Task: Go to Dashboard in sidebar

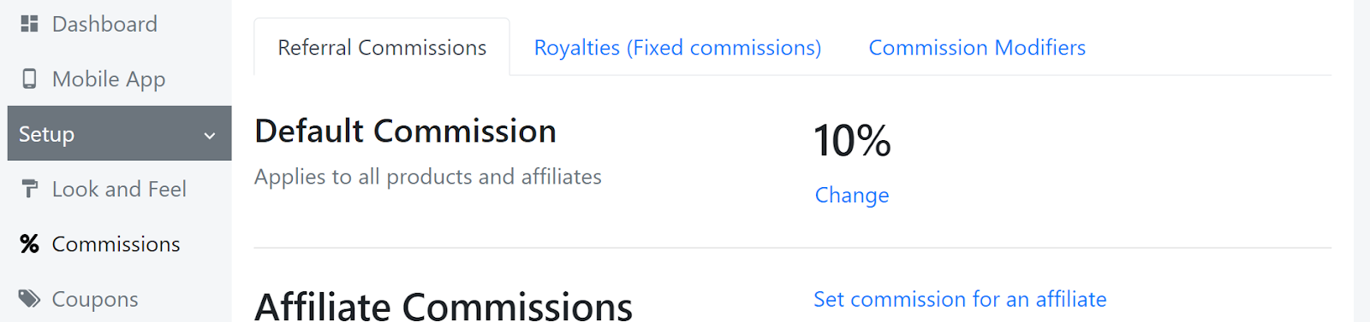Action: 104,24
